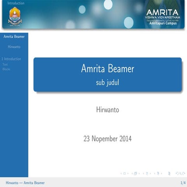
Task: Go to '1 Introduction' section in sidebar
Action: [x=11, y=59]
